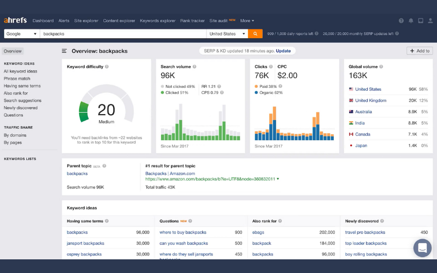Click the help icon next to Newly discovered heading
437x273 pixels.
[x=382, y=221]
